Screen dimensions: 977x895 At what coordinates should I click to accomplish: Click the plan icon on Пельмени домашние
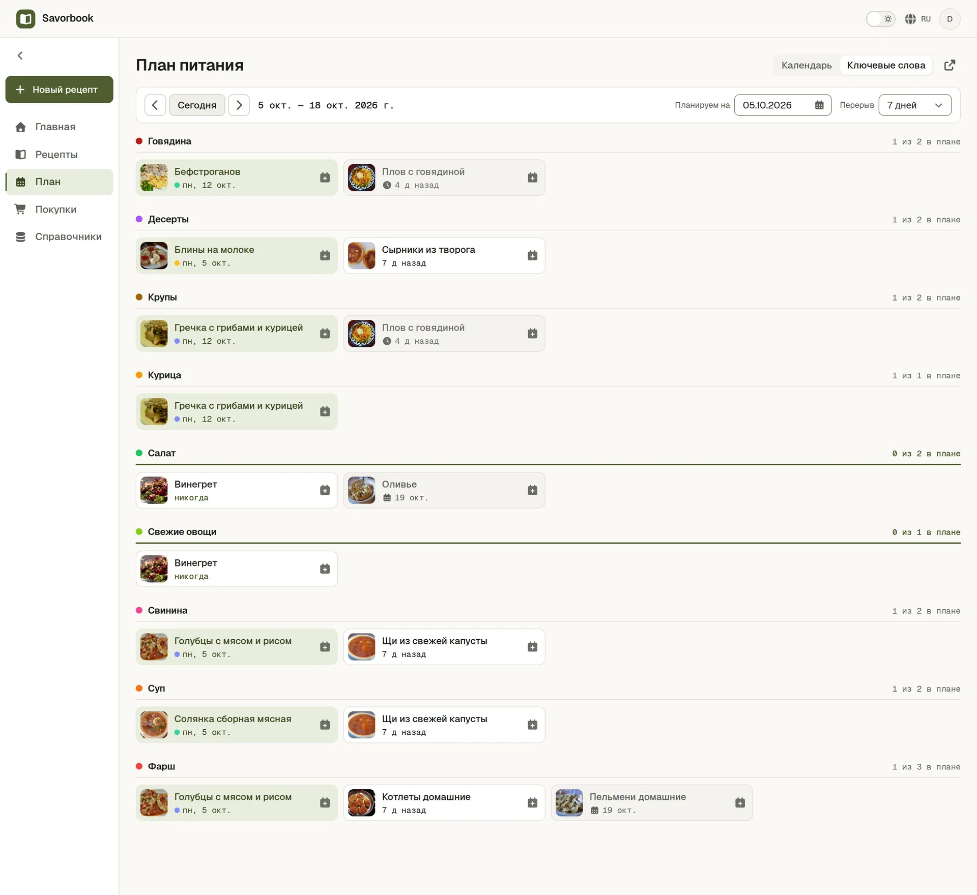[x=740, y=803]
